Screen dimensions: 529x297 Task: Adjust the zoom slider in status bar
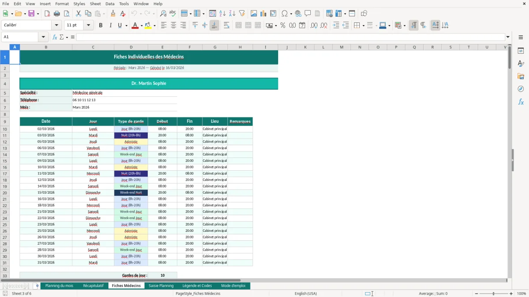pos(494,293)
